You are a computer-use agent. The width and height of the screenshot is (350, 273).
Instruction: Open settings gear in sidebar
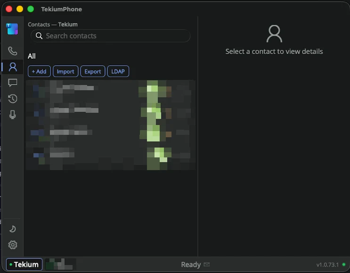13,245
